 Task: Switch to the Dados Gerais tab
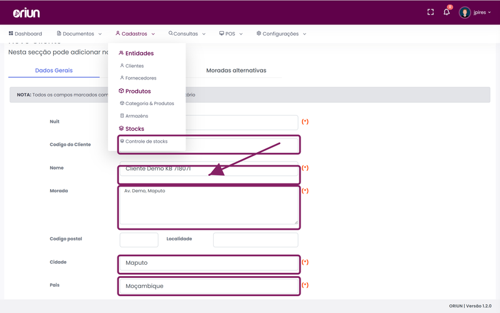tap(54, 70)
